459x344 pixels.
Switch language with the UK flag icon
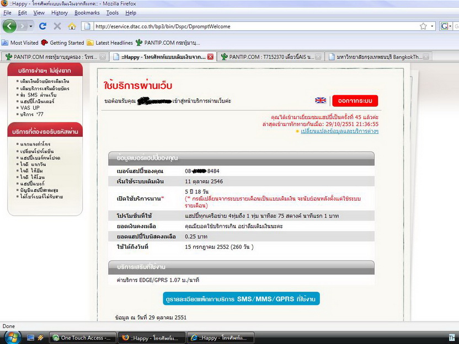point(321,100)
